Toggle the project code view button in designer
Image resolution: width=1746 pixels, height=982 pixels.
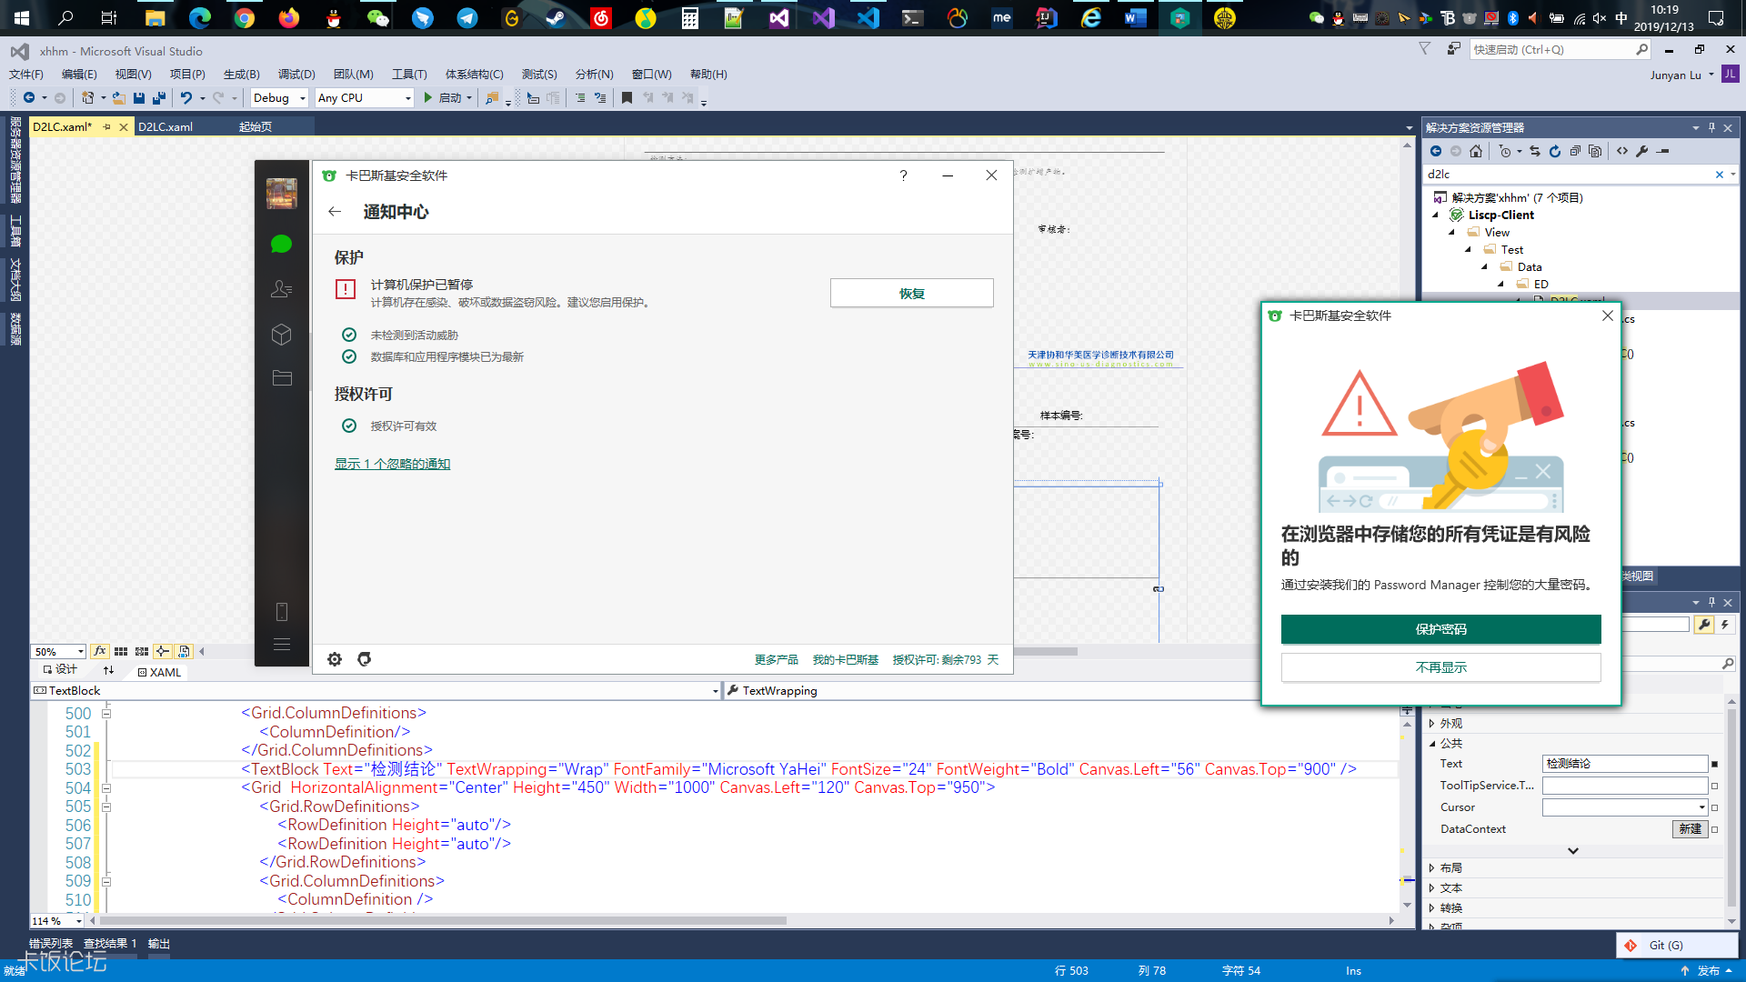(184, 652)
